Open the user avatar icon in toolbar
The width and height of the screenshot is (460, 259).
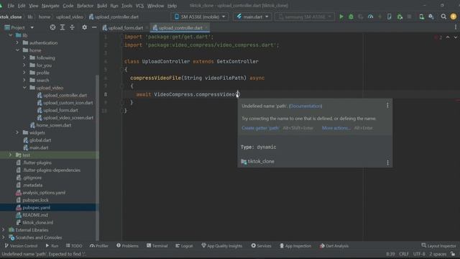[454, 17]
